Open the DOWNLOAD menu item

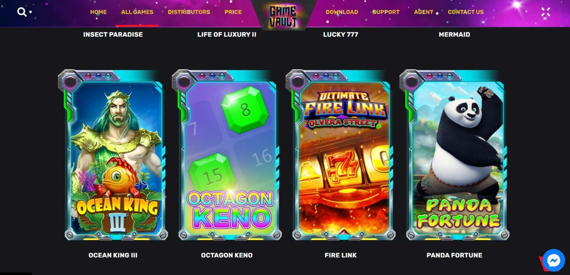tap(342, 12)
